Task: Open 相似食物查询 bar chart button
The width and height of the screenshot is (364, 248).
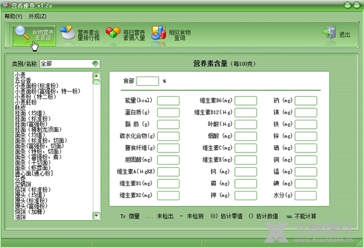Action: (x=171, y=35)
